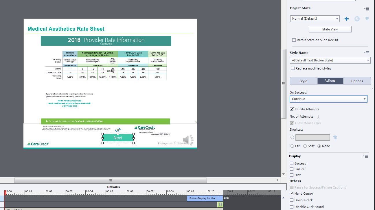
Task: Click the pause marker on the timeline
Action: [220, 204]
